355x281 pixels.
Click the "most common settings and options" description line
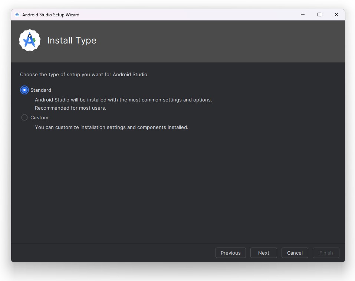[123, 100]
